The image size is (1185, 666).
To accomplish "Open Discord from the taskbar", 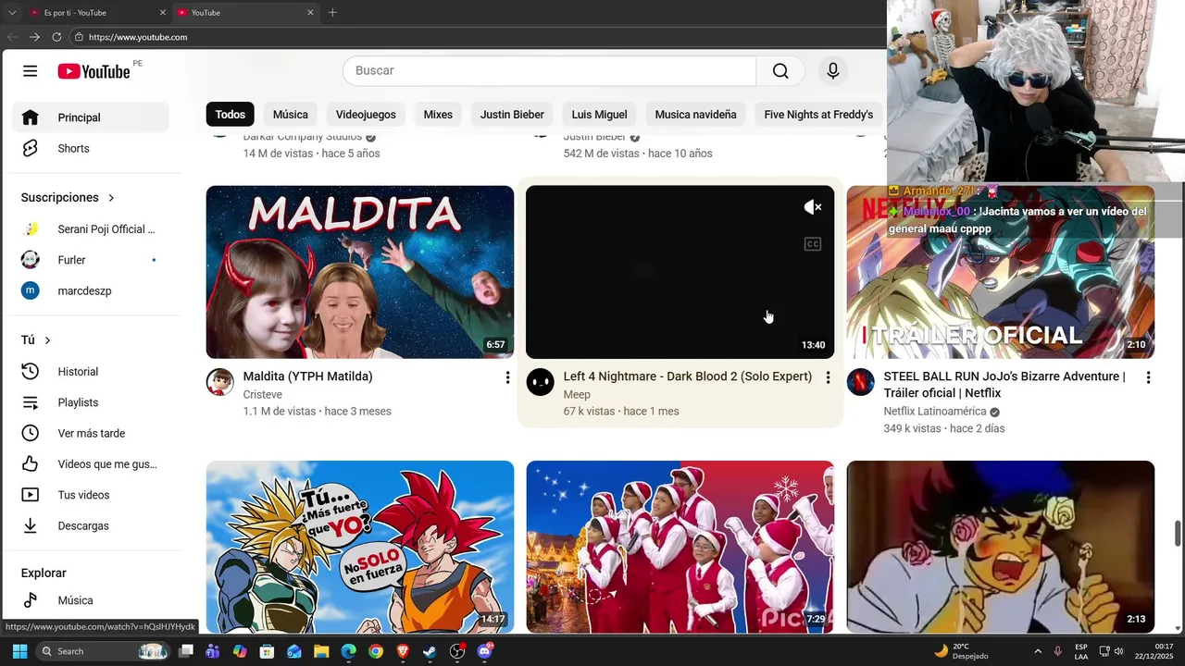I will coord(484,651).
